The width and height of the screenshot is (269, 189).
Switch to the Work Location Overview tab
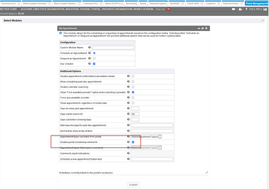coord(36,3)
